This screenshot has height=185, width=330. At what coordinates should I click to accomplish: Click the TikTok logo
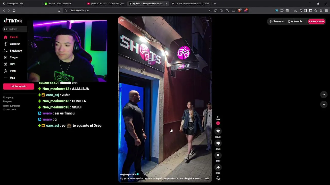tap(13, 21)
